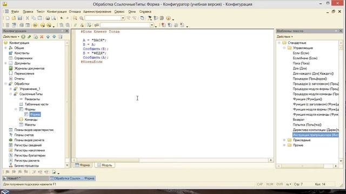Expand the Прочие templates folder

[284, 145]
